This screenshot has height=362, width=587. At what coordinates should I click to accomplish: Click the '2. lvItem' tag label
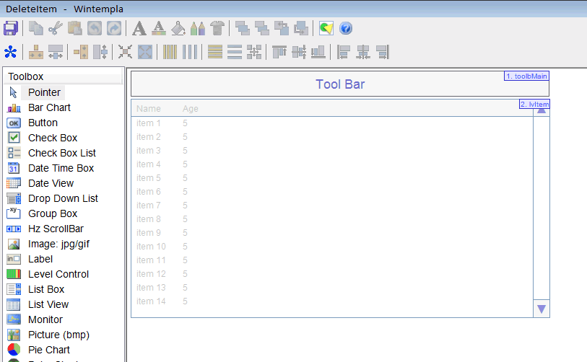pyautogui.click(x=534, y=105)
